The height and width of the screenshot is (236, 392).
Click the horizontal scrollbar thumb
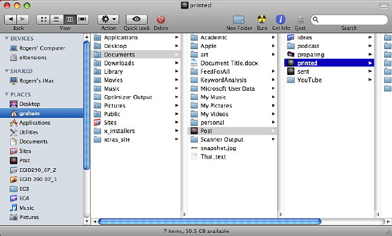(210, 221)
